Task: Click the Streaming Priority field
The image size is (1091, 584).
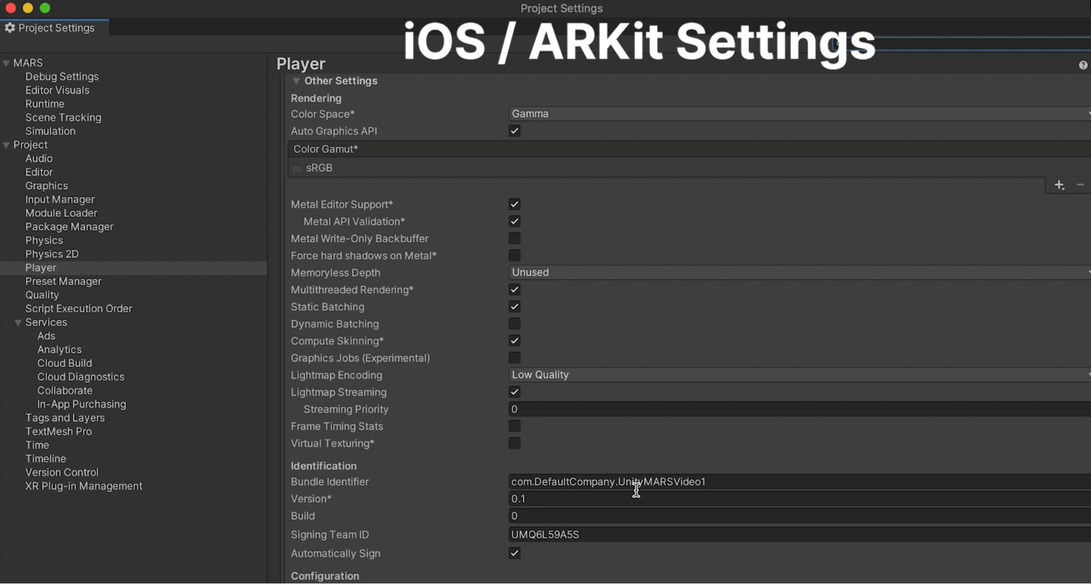Action: click(x=800, y=409)
